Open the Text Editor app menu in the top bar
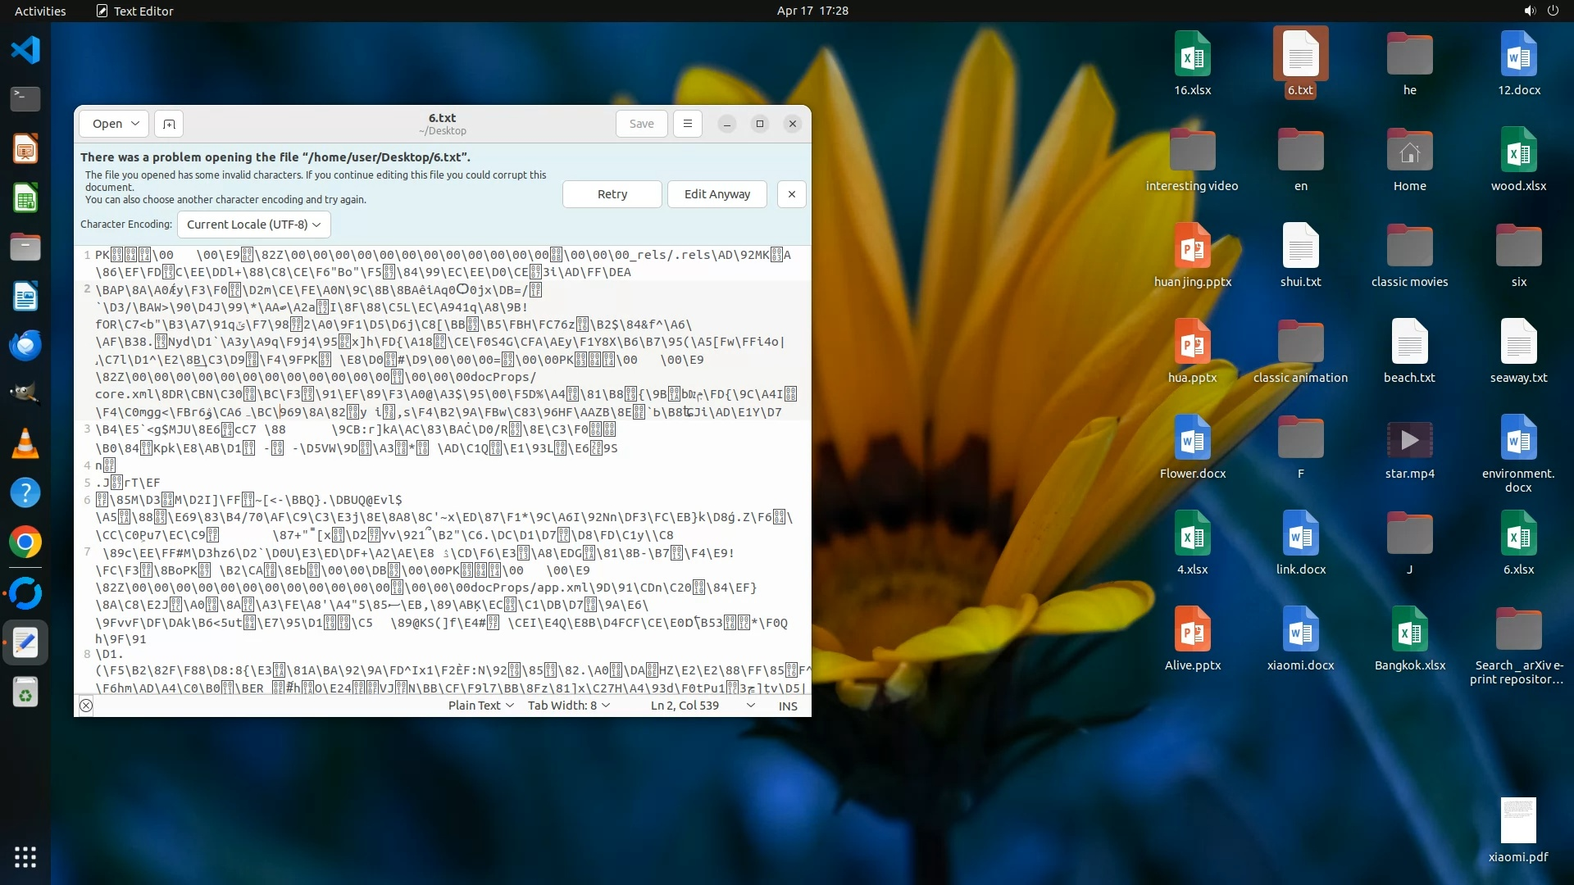 click(x=134, y=11)
